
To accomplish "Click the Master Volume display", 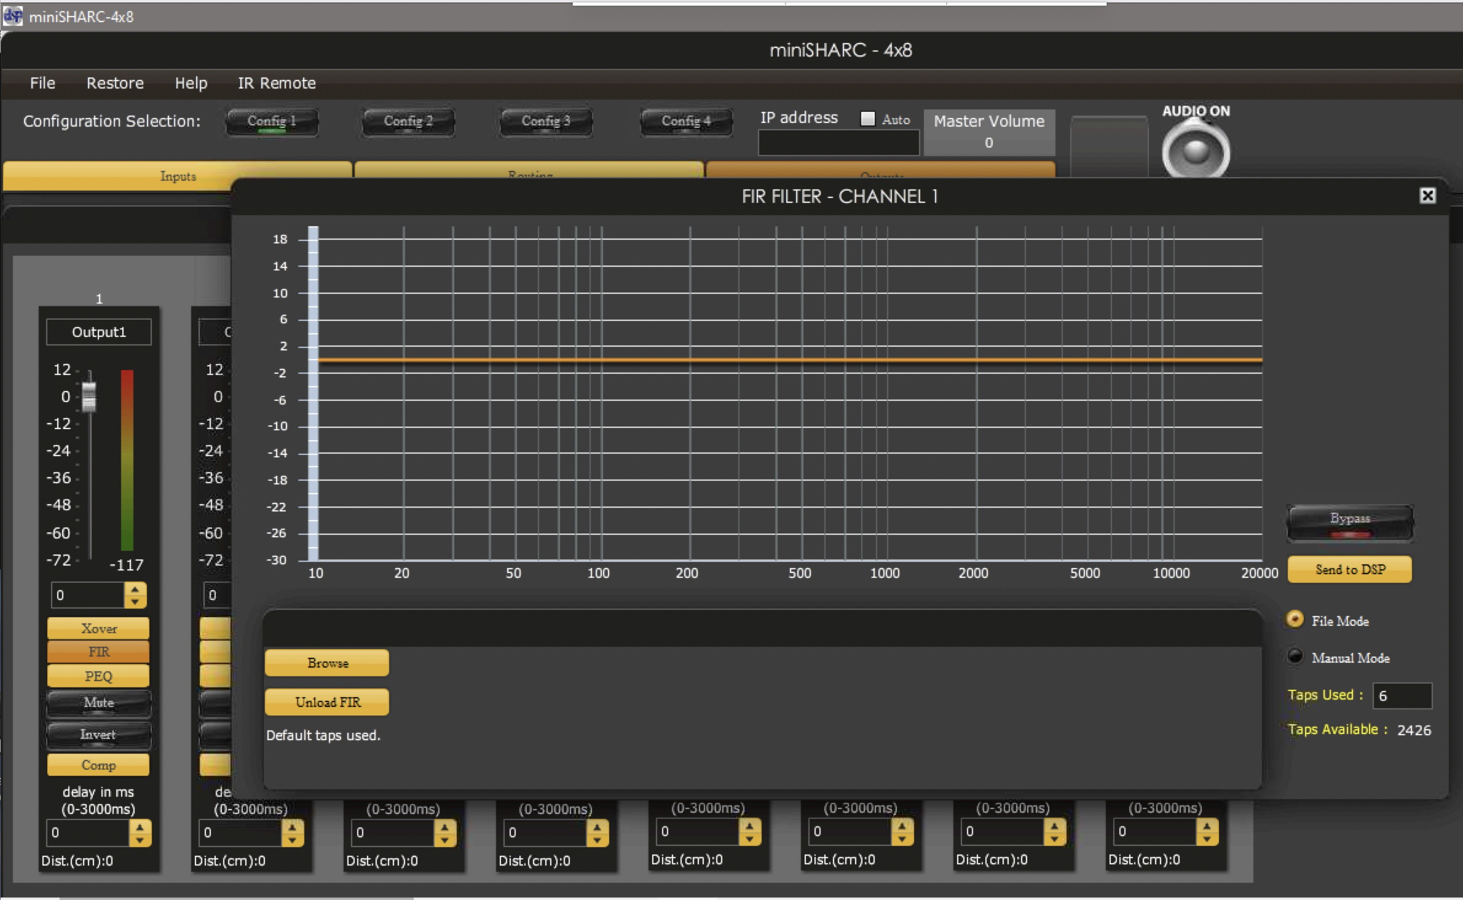I will (x=989, y=132).
